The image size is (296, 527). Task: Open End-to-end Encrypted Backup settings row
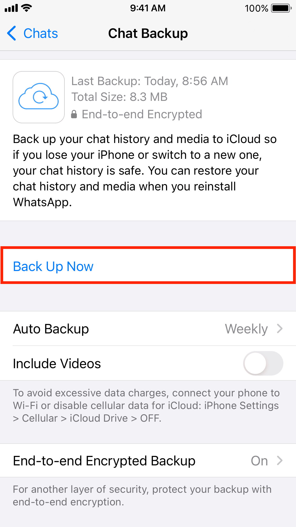click(x=148, y=461)
